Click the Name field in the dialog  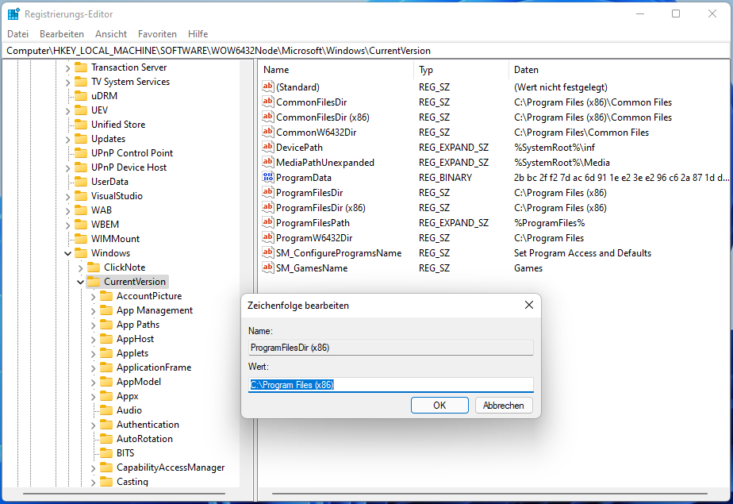coord(391,348)
